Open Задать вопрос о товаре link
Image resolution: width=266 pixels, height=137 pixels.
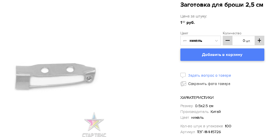pyautogui.click(x=209, y=76)
